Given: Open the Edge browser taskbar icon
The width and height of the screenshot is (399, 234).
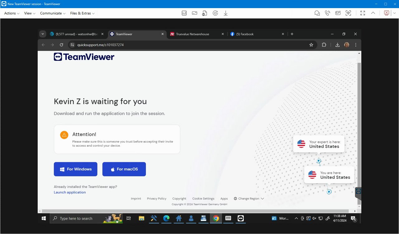Looking at the screenshot, I should pyautogui.click(x=166, y=218).
